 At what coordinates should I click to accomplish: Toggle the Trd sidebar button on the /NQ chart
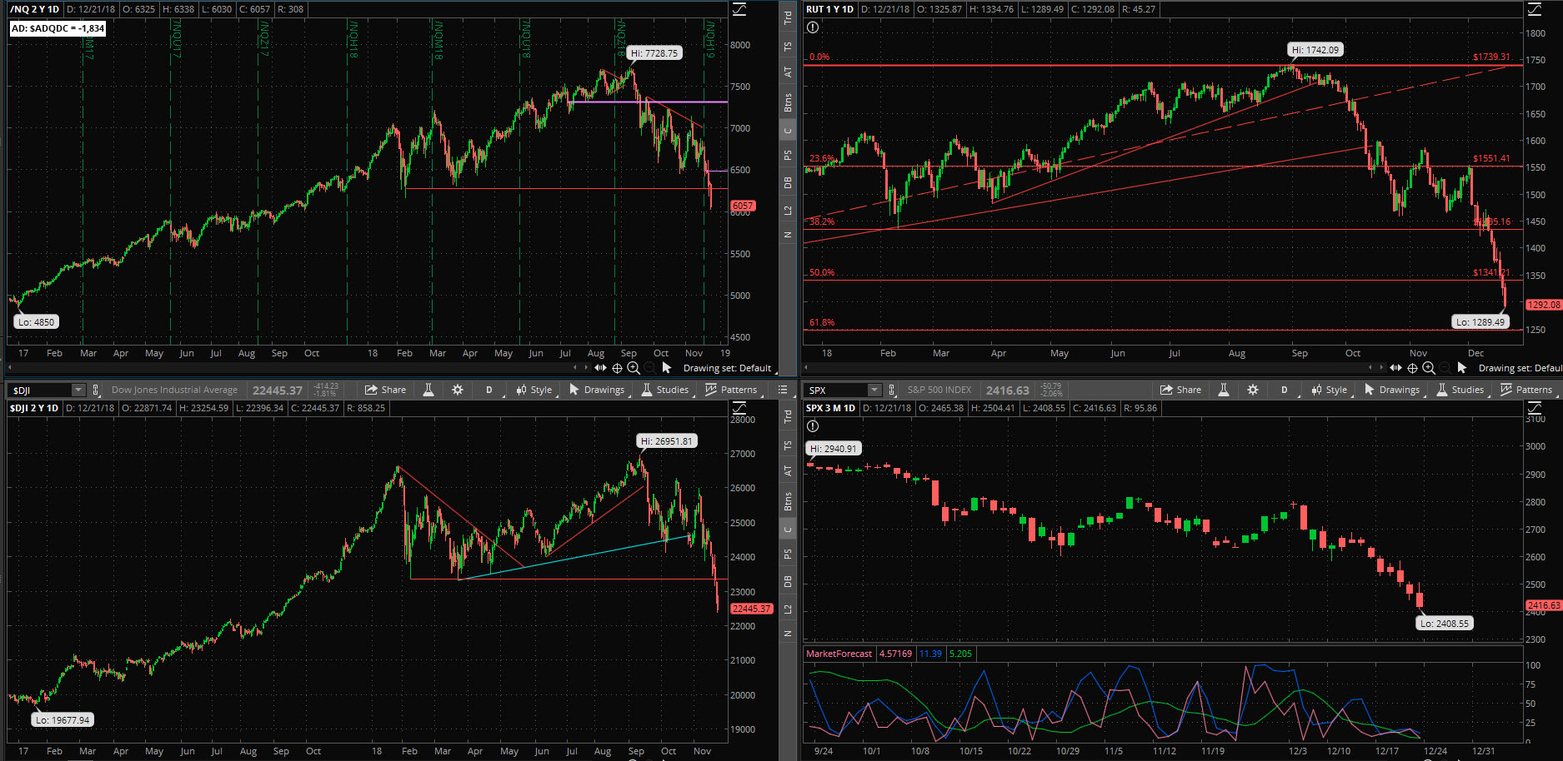tap(788, 17)
